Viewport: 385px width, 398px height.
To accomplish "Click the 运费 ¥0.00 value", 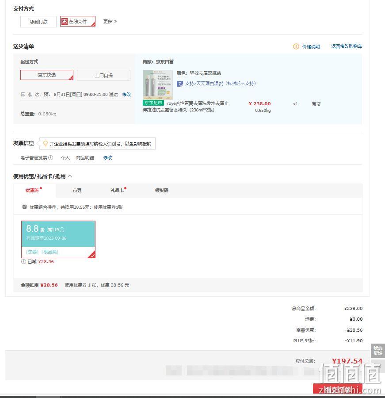I will click(x=356, y=319).
